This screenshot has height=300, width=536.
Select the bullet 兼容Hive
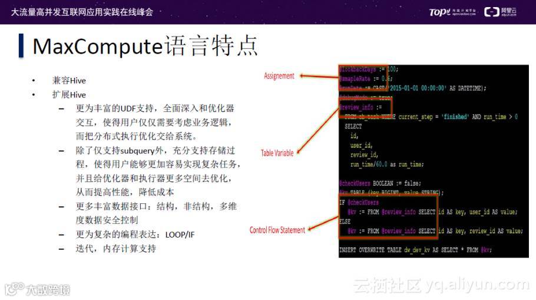point(69,81)
